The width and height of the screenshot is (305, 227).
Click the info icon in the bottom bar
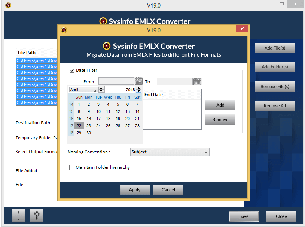click(18, 215)
